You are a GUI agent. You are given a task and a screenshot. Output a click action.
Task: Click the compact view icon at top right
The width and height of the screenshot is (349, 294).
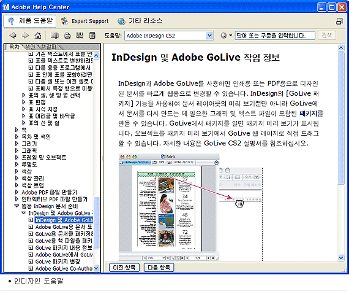click(x=339, y=21)
